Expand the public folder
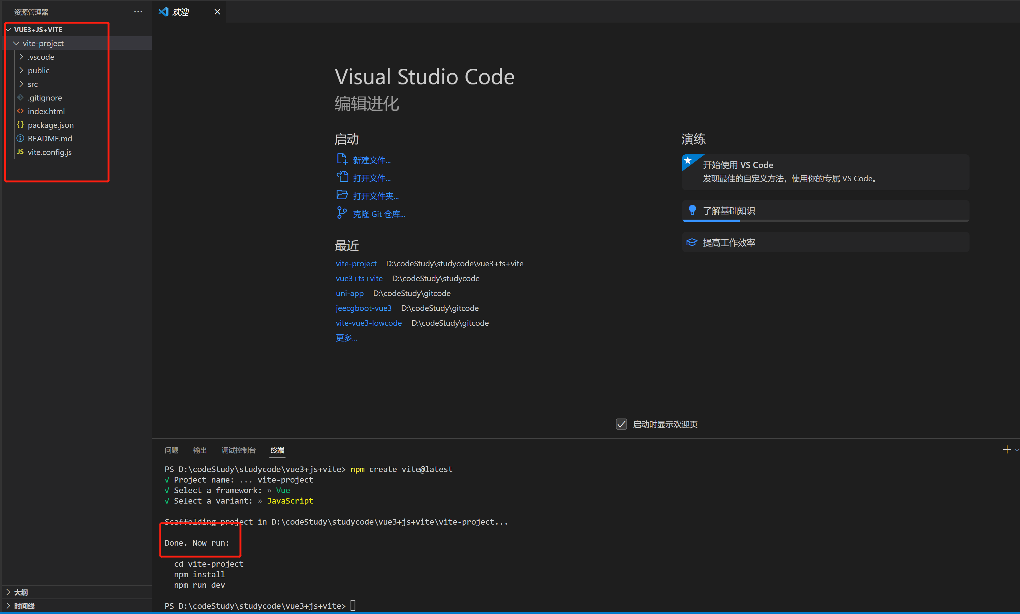 (x=21, y=70)
